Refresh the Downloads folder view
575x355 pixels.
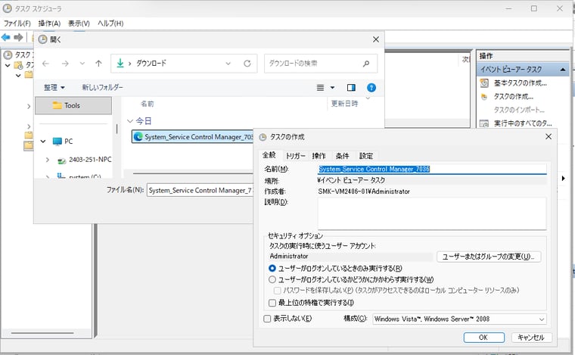coord(247,64)
